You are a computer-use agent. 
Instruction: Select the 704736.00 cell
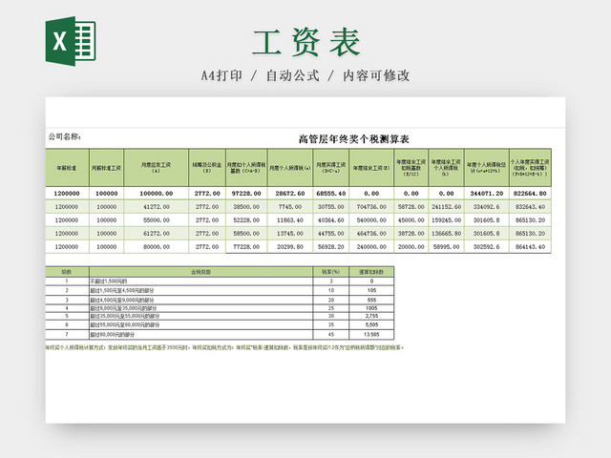point(371,207)
